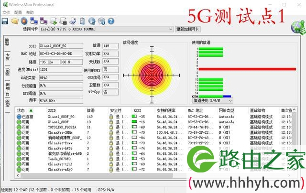This screenshot has height=193, width=306.
Task: Click the SSID field showing Xiaomi_800F_5G
Action: (x=61, y=46)
